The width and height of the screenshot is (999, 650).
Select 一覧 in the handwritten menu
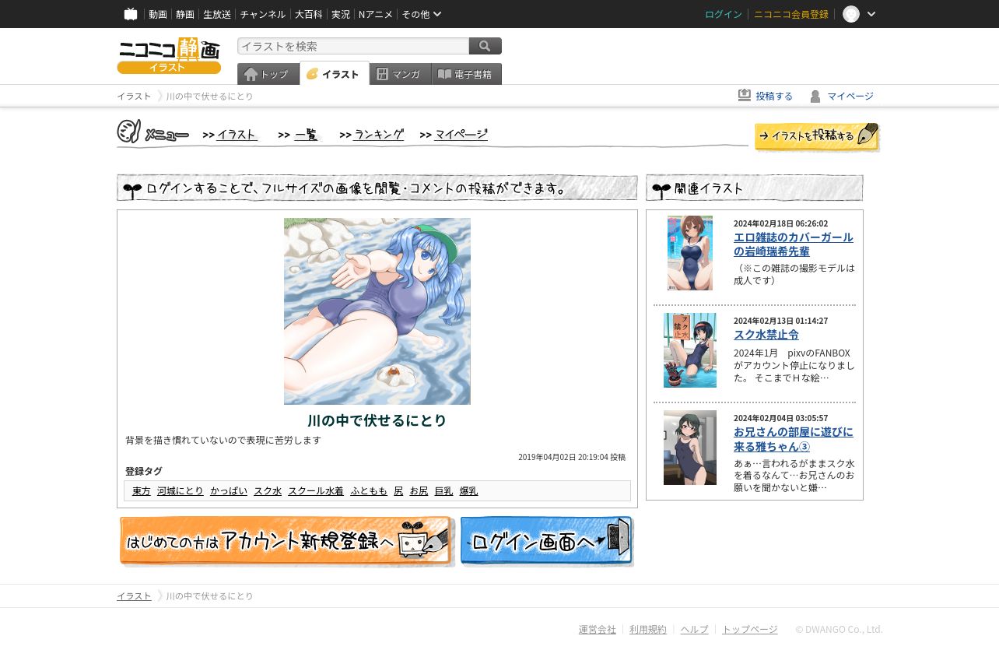click(x=306, y=135)
